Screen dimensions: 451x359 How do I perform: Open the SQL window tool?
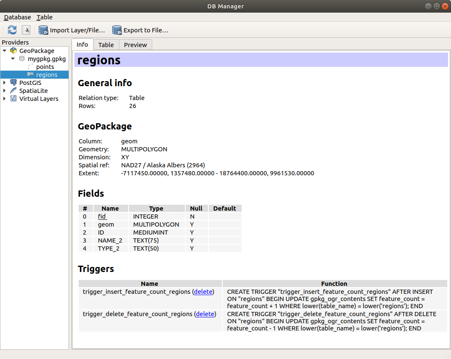pyautogui.click(x=26, y=30)
